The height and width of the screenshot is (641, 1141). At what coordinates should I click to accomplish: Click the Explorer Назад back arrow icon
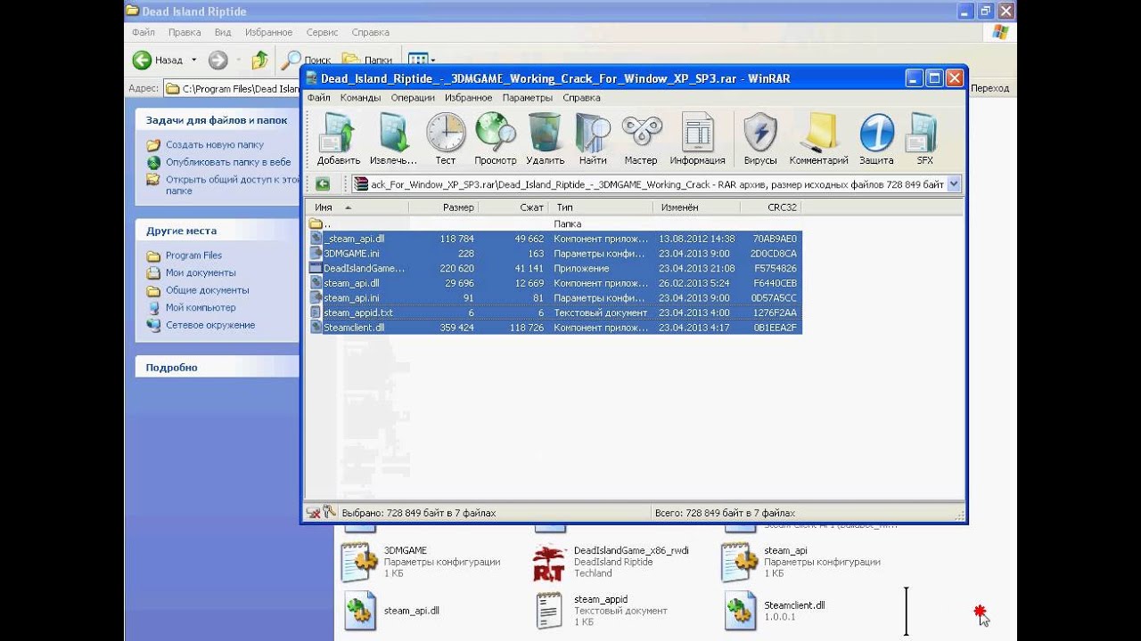[142, 60]
